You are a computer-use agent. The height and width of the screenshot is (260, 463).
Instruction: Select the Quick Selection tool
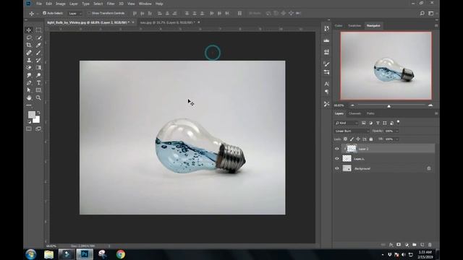click(x=38, y=38)
